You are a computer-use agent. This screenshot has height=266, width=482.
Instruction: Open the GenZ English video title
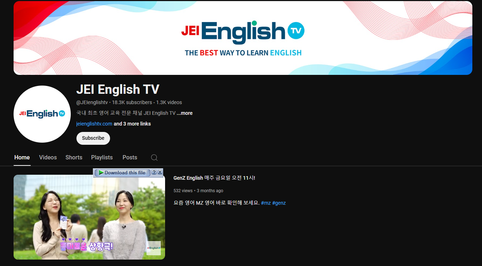pyautogui.click(x=214, y=178)
